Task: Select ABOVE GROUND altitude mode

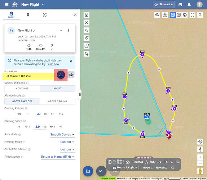Action: (x=58, y=101)
